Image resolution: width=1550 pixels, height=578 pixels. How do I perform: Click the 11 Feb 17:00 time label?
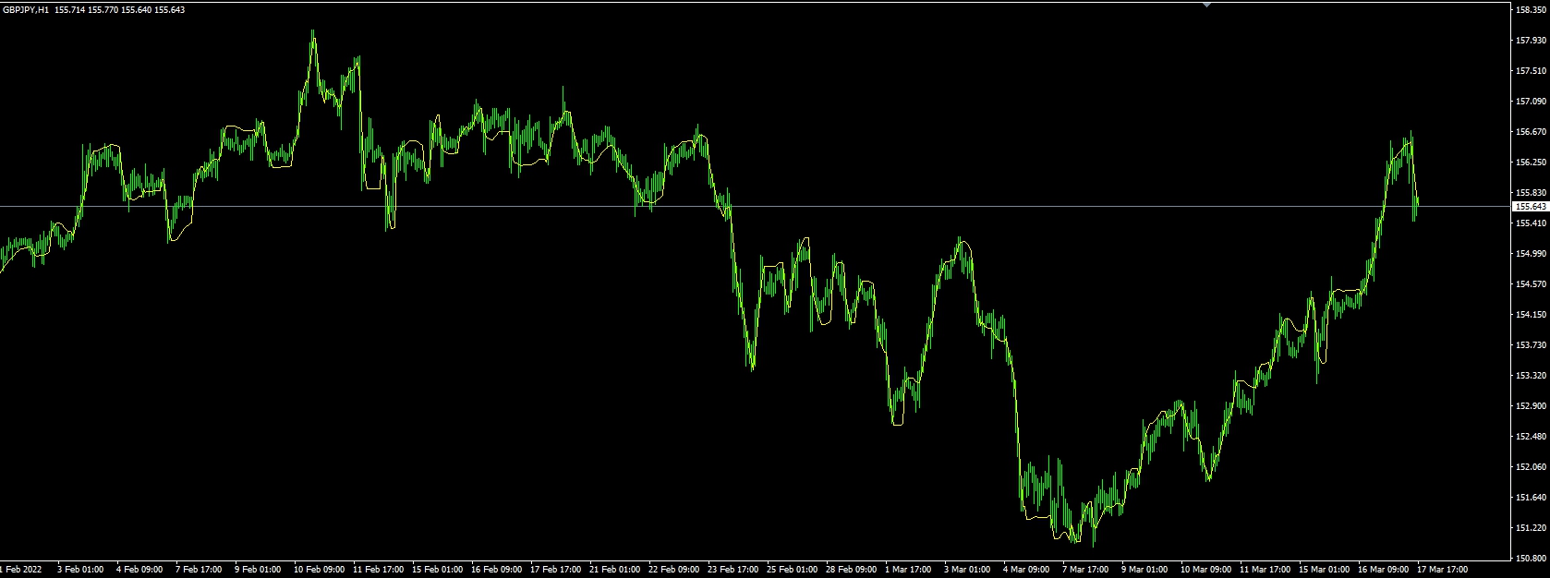379,570
